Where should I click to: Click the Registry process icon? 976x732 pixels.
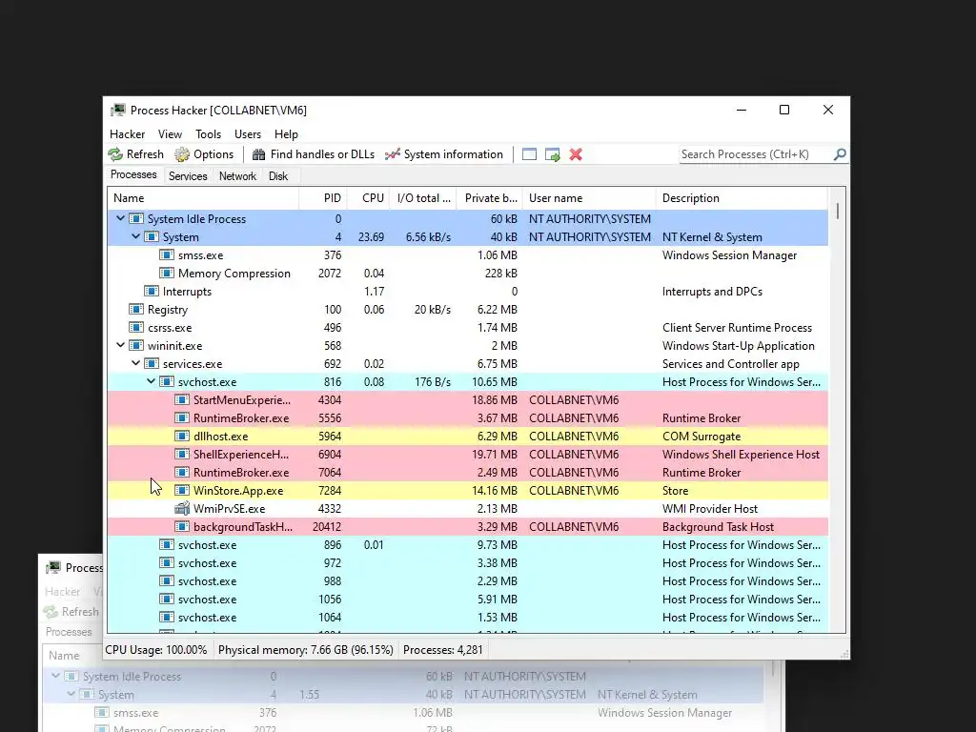click(135, 309)
